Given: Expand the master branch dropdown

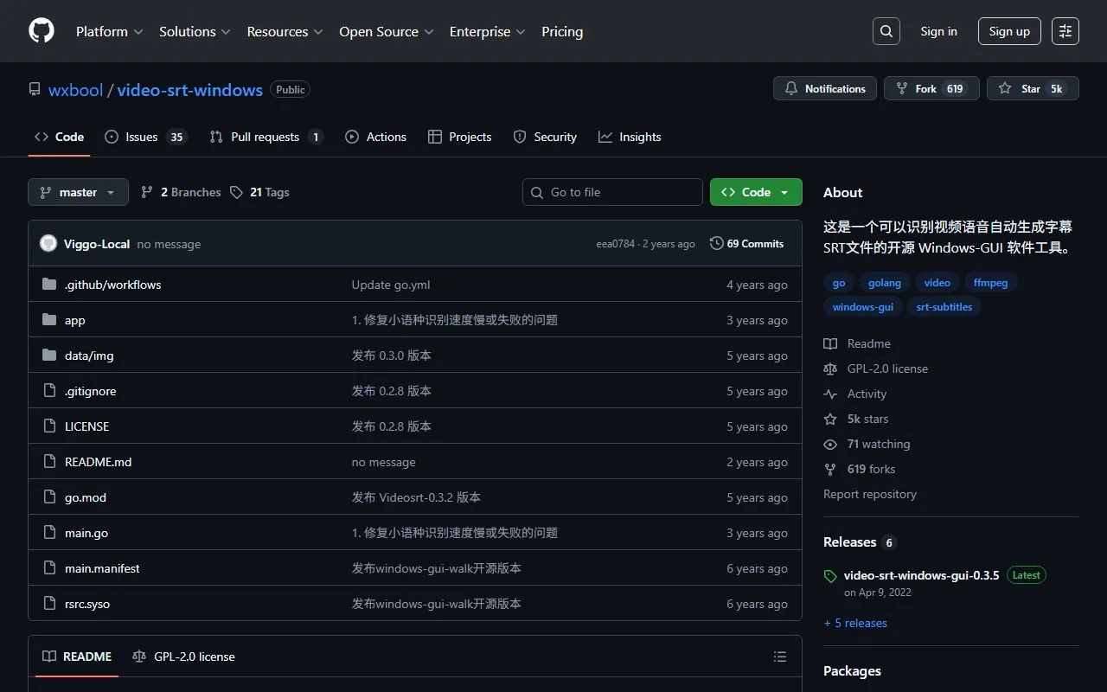Looking at the screenshot, I should point(78,192).
